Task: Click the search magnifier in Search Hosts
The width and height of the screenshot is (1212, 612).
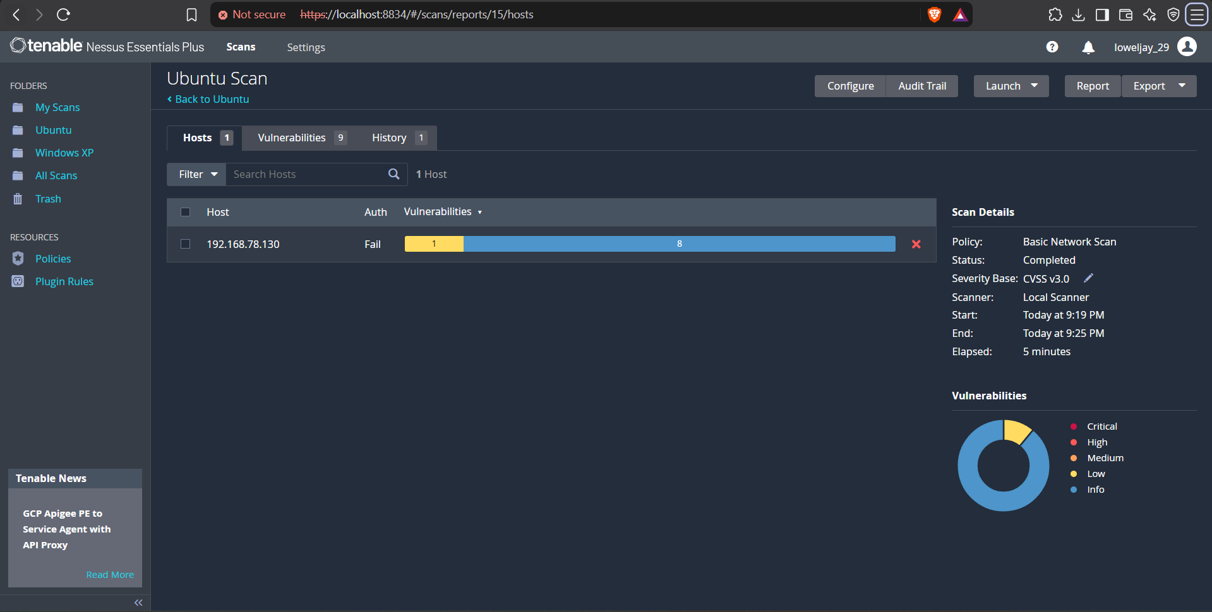Action: click(393, 174)
